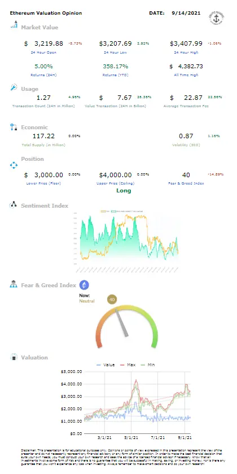
Task: Click the Transaction Count (24H in Million) label
Action: (x=43, y=106)
